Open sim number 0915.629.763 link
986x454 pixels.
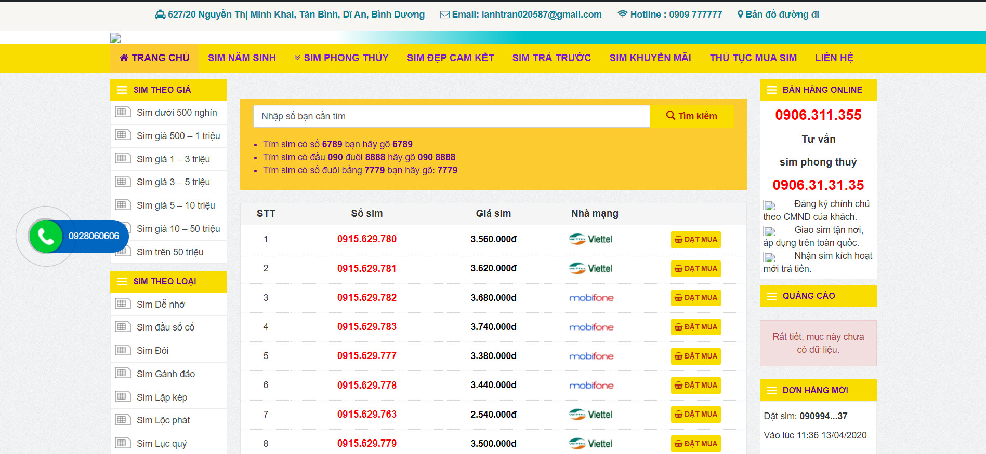tap(367, 415)
